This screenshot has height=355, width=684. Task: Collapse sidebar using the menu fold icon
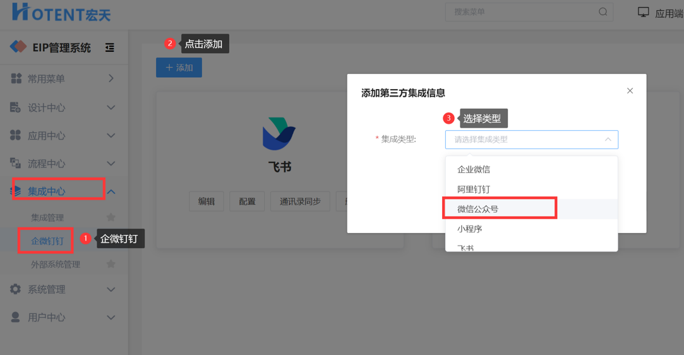coord(110,47)
